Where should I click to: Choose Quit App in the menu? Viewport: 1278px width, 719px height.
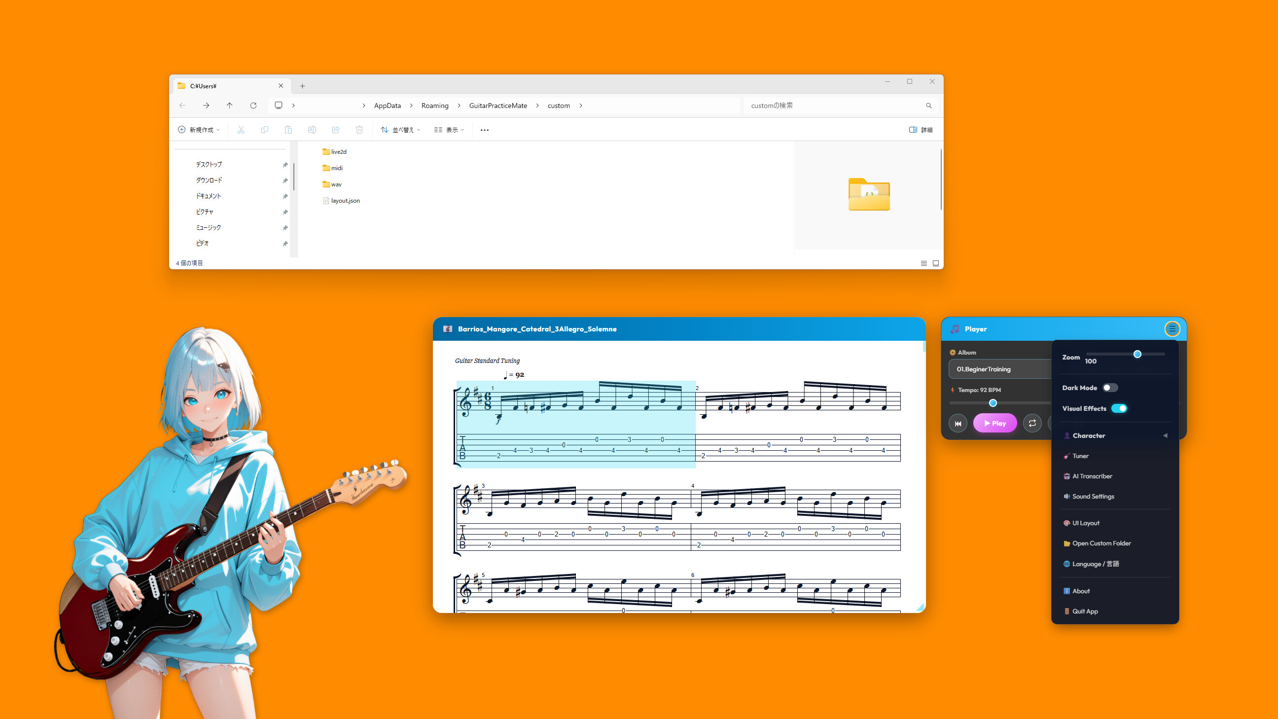coord(1115,611)
